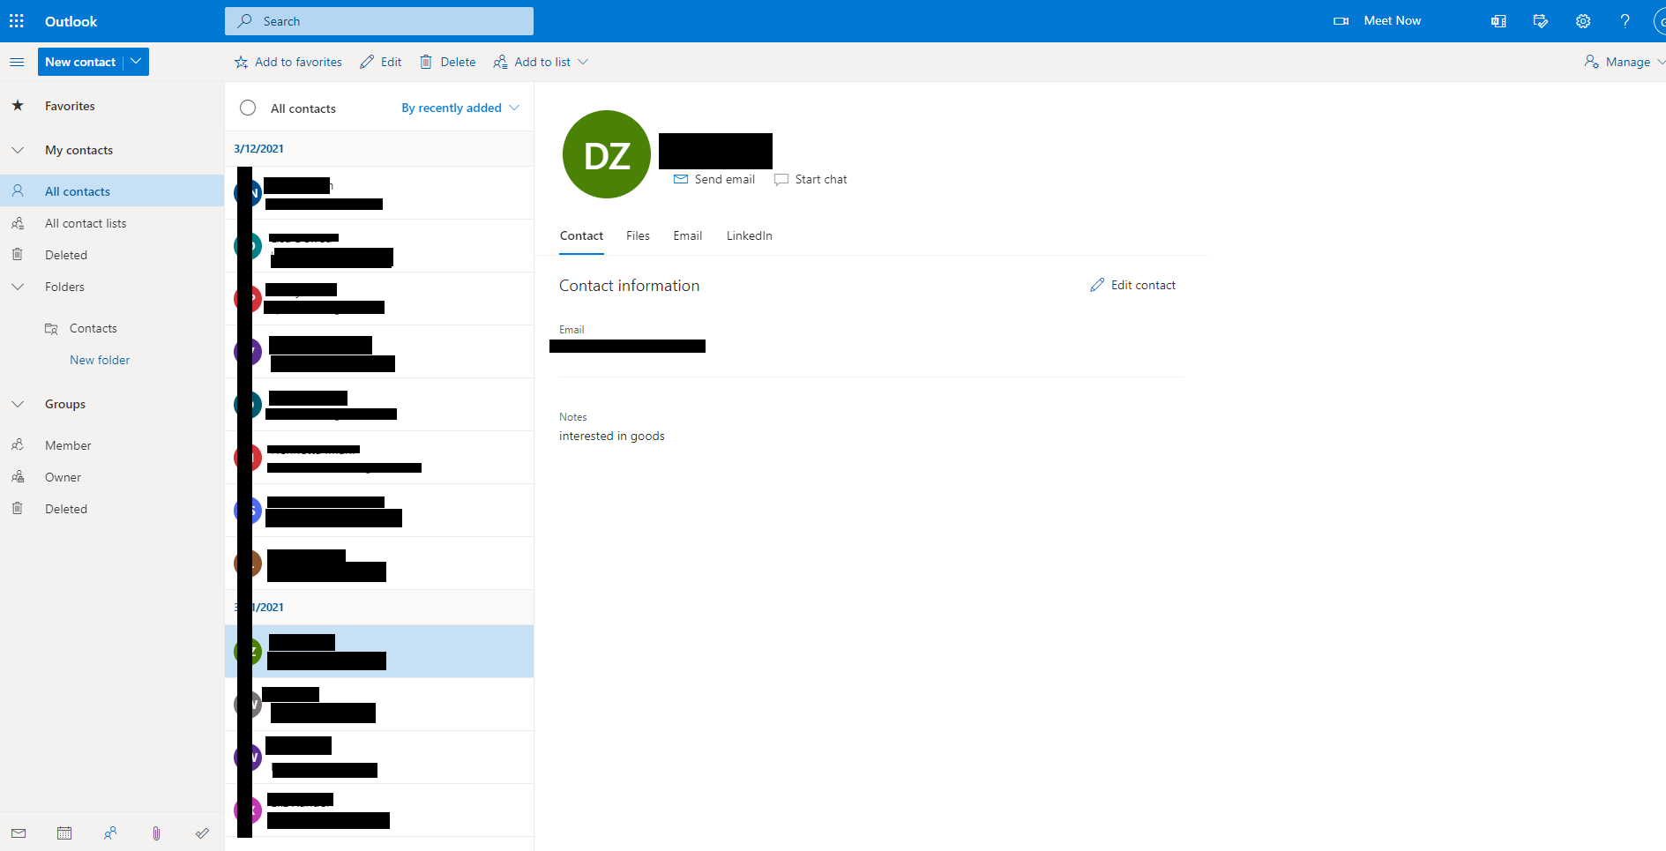
Task: Open the New contact dropdown arrow
Action: click(136, 62)
